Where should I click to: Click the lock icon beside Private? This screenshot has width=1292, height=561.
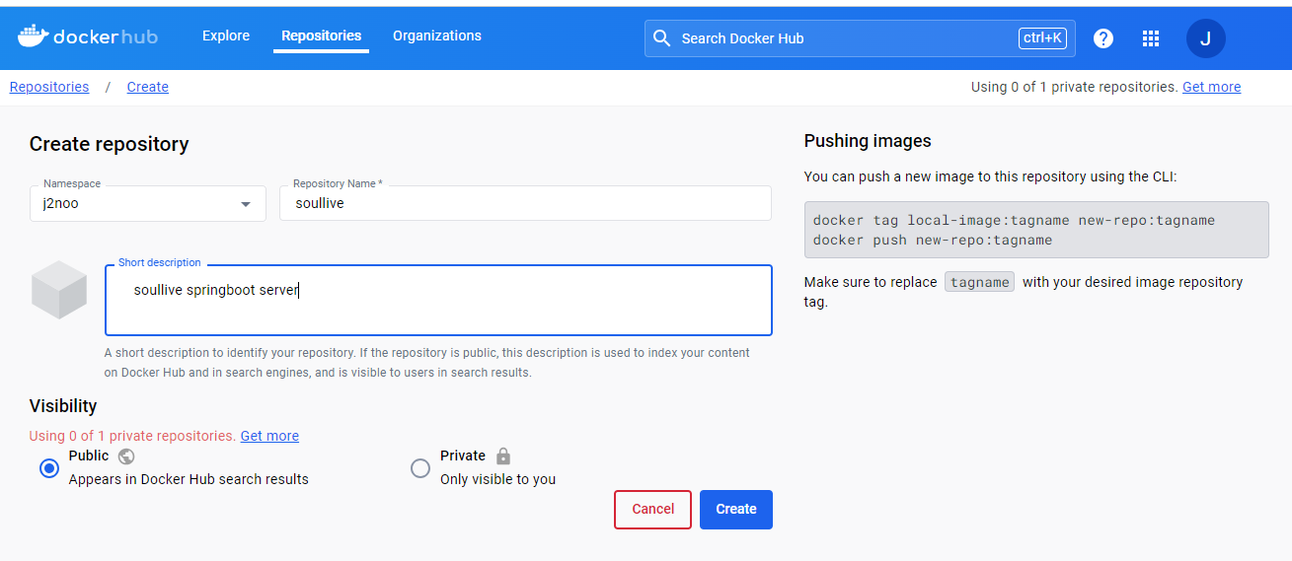(x=503, y=456)
